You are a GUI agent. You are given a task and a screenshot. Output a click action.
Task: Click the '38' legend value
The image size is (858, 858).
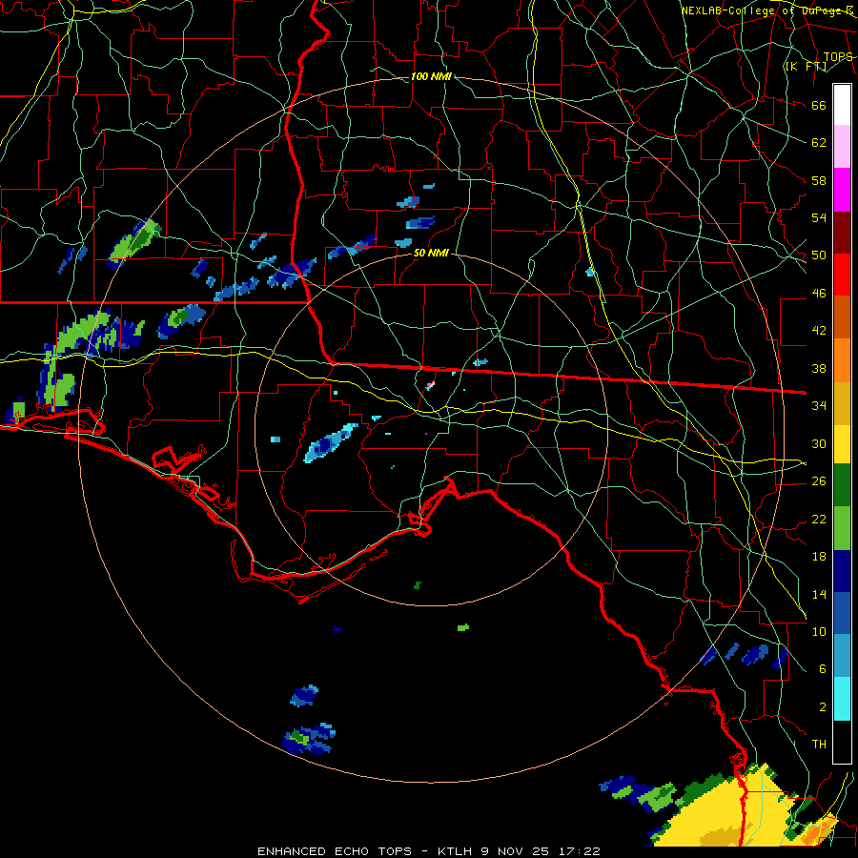point(819,368)
